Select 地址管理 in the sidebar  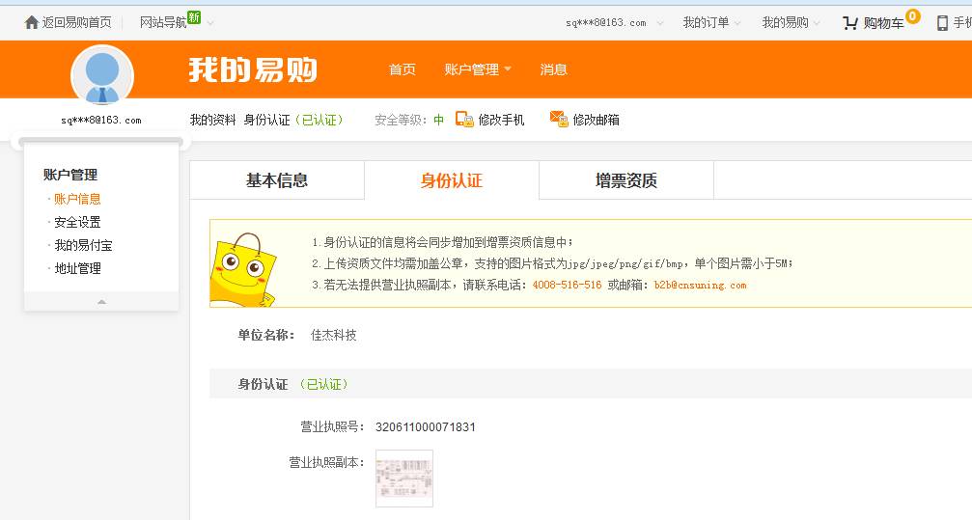click(x=77, y=268)
